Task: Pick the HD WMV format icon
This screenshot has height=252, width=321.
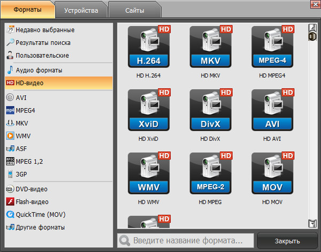Action: [x=148, y=174]
